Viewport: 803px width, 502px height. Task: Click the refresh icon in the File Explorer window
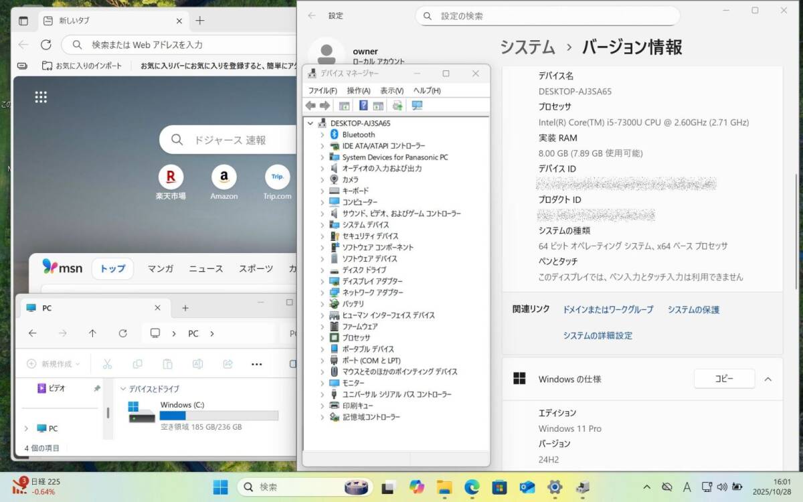point(122,333)
